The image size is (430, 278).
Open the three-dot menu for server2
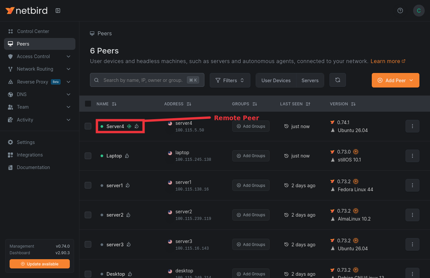412,215
